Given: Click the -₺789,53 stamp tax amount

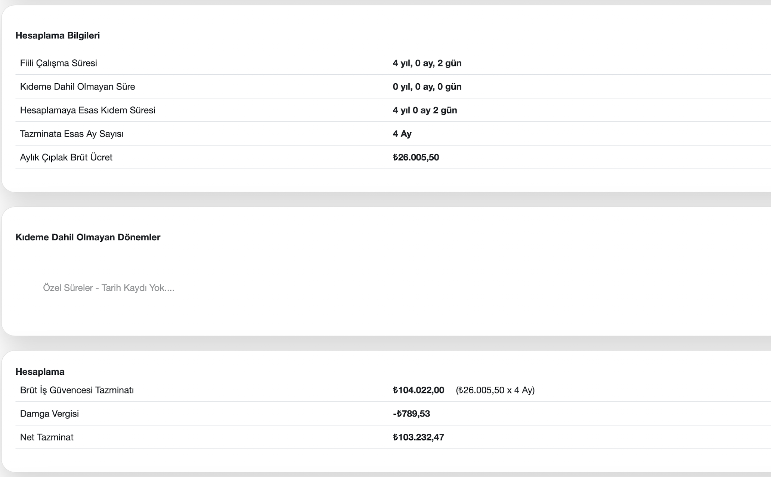Looking at the screenshot, I should click(x=411, y=414).
